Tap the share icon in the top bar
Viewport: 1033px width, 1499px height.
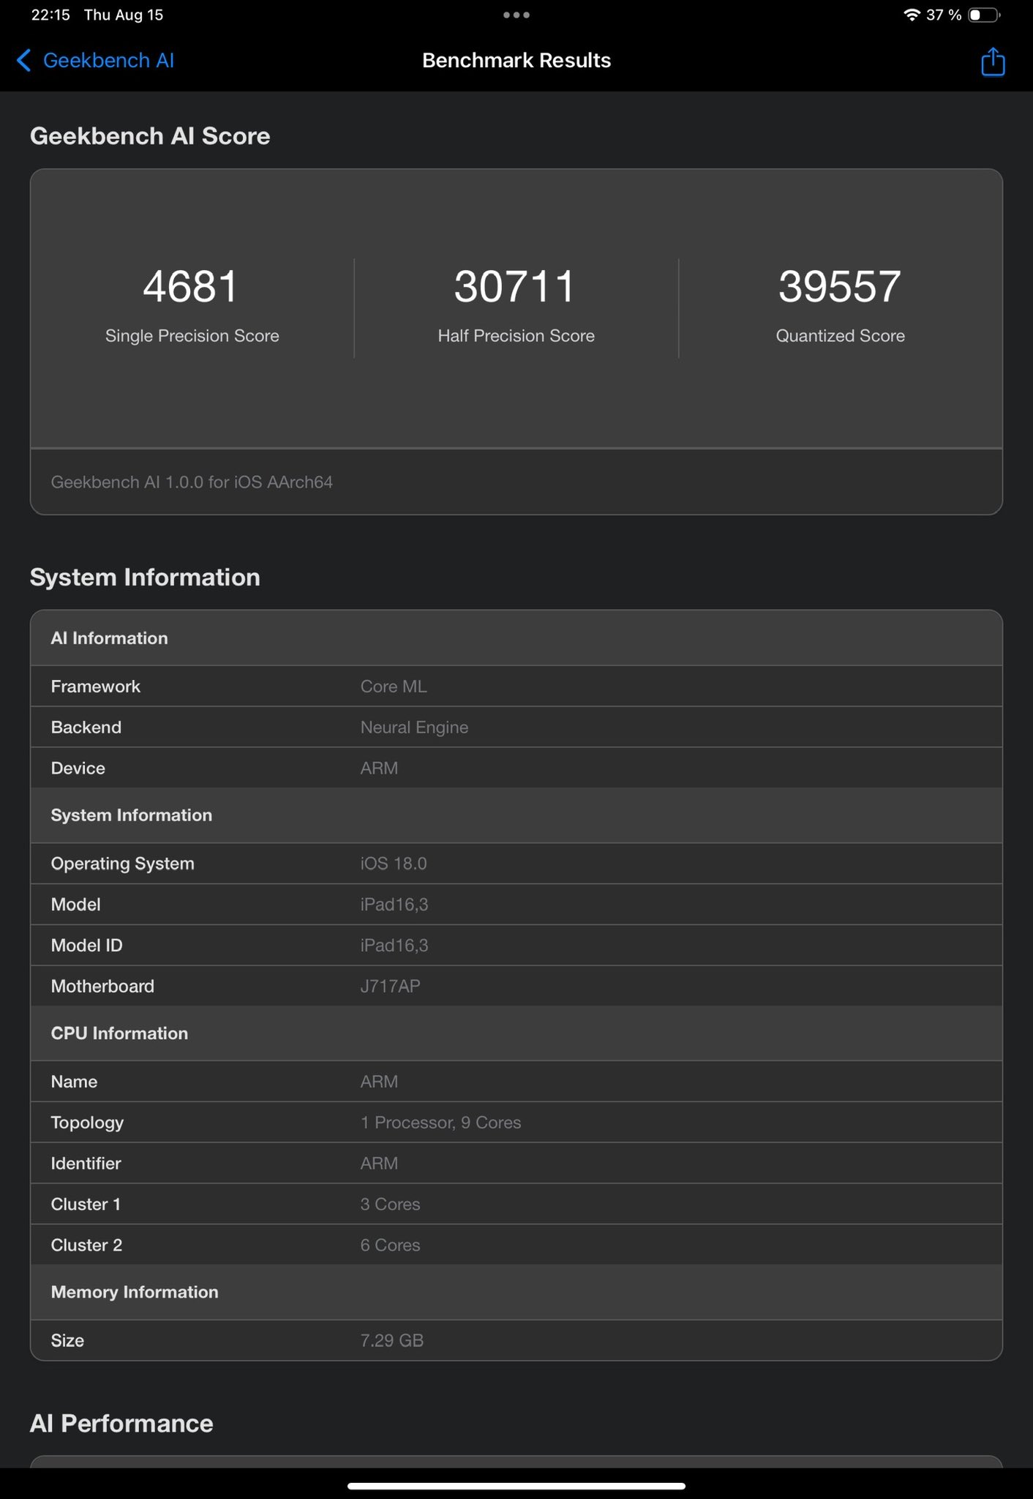point(993,61)
